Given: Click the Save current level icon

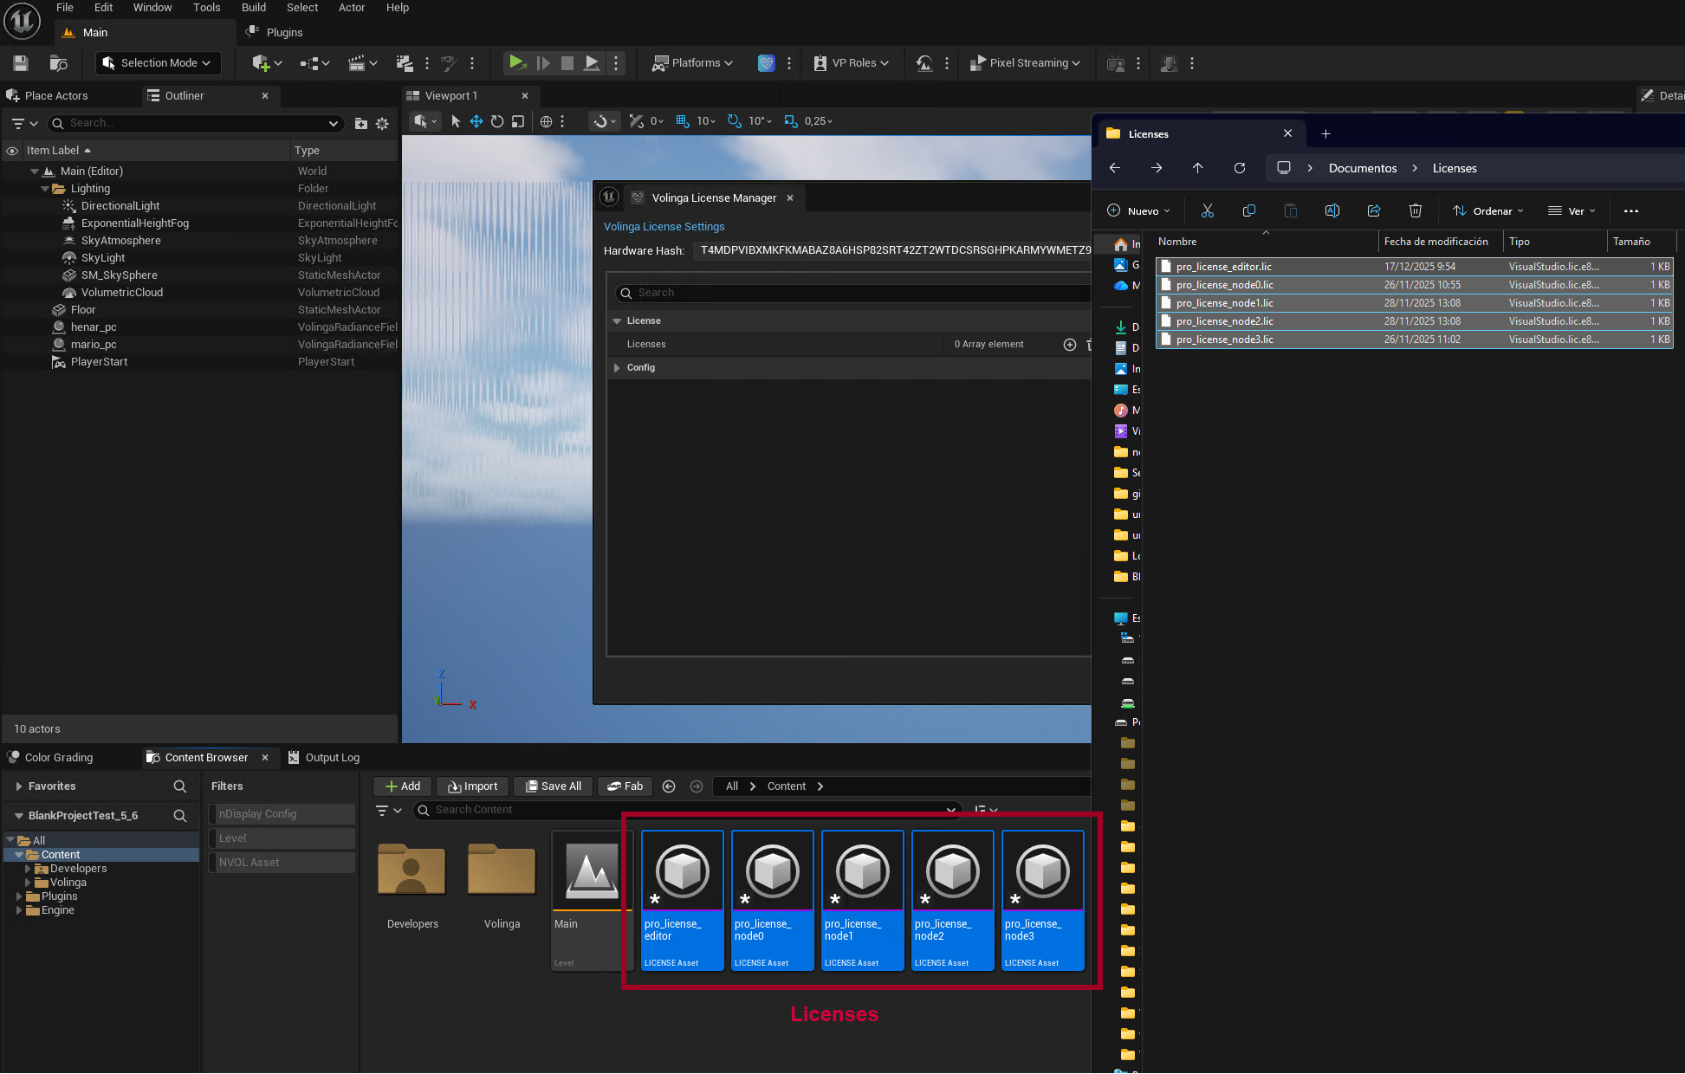Looking at the screenshot, I should point(21,62).
